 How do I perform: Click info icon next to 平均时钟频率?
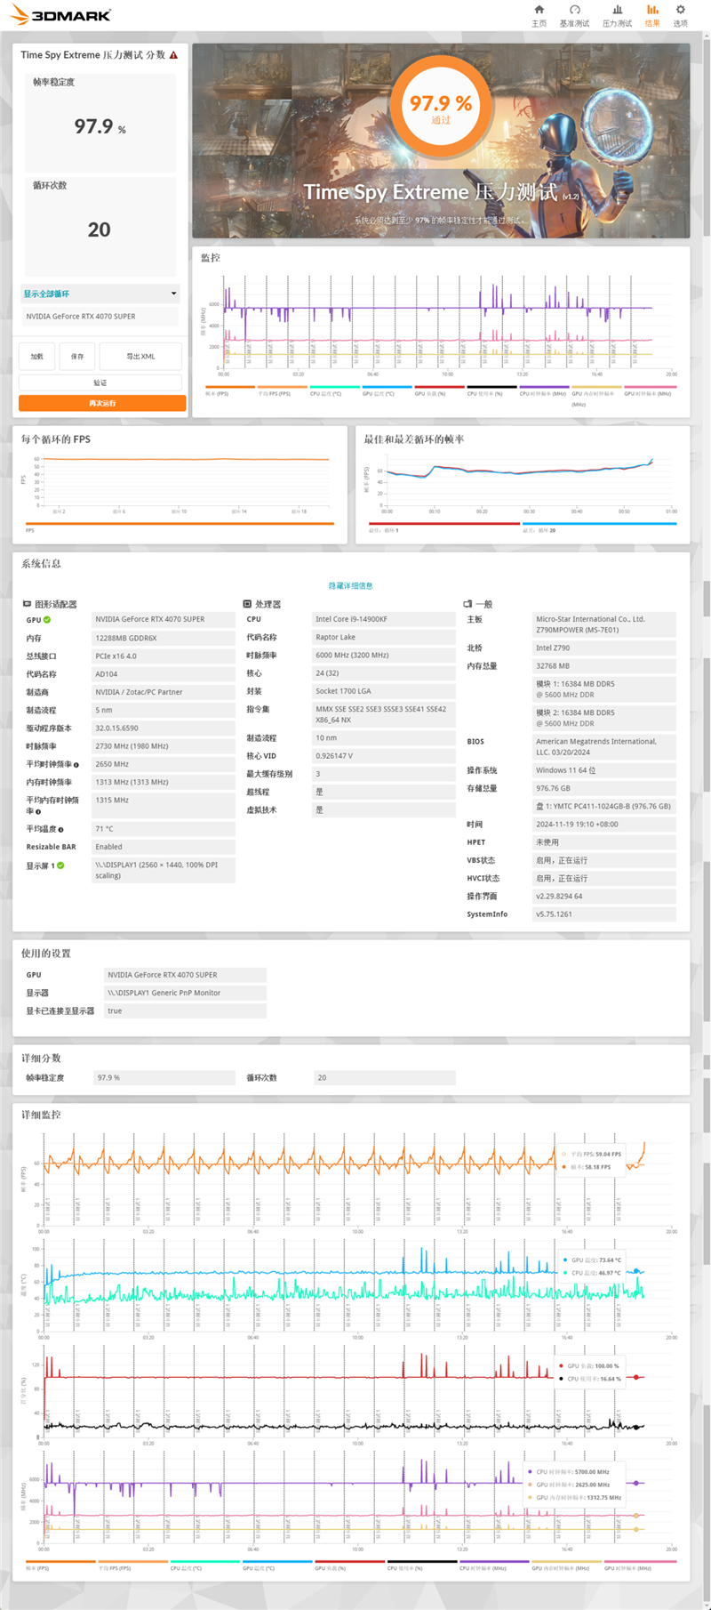click(x=76, y=765)
